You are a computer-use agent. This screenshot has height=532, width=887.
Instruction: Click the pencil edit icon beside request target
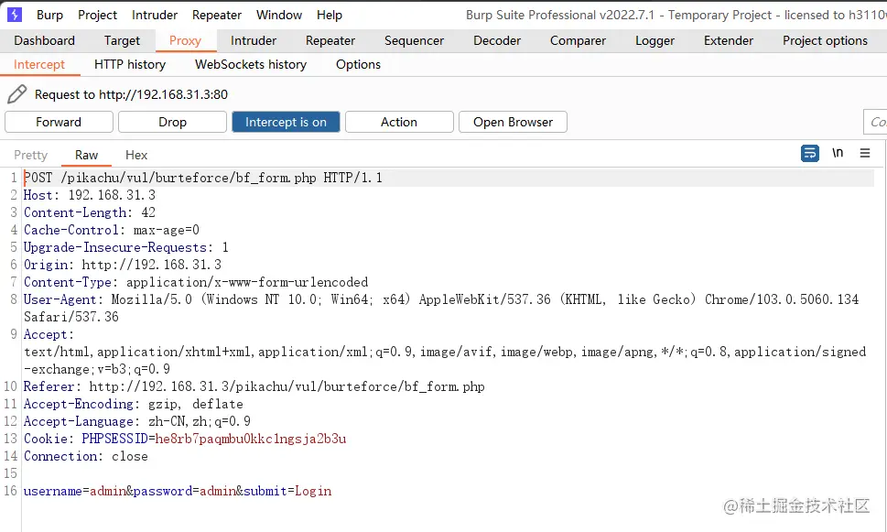[x=17, y=94]
